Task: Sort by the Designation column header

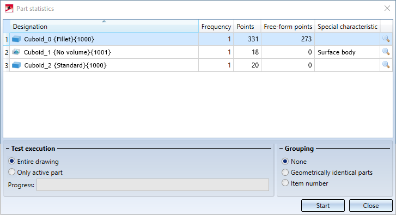Action: tap(104, 26)
